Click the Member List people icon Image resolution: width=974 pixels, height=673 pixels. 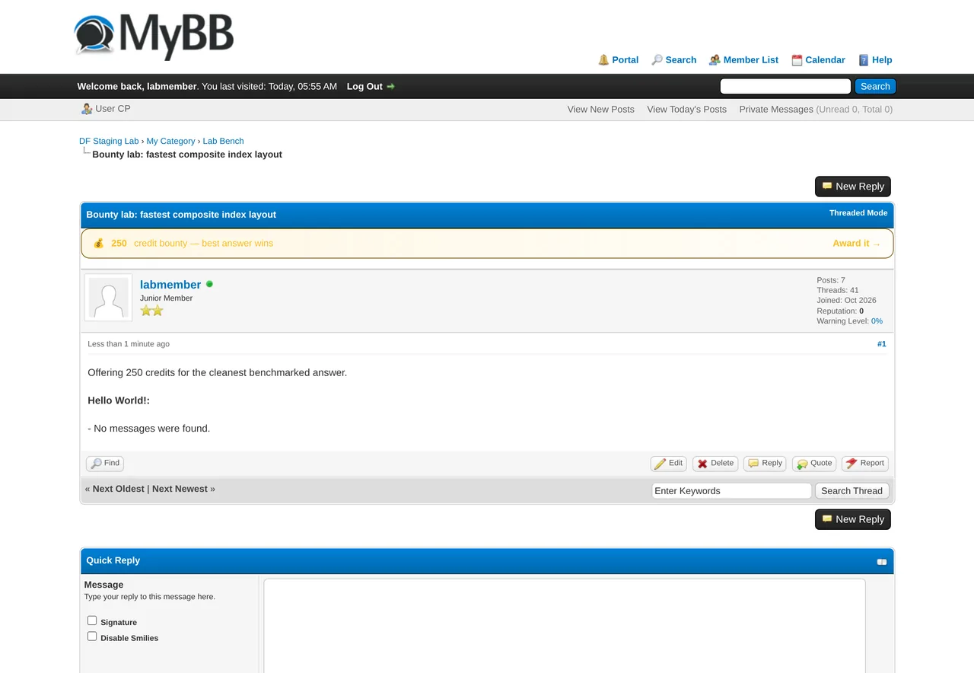[715, 60]
